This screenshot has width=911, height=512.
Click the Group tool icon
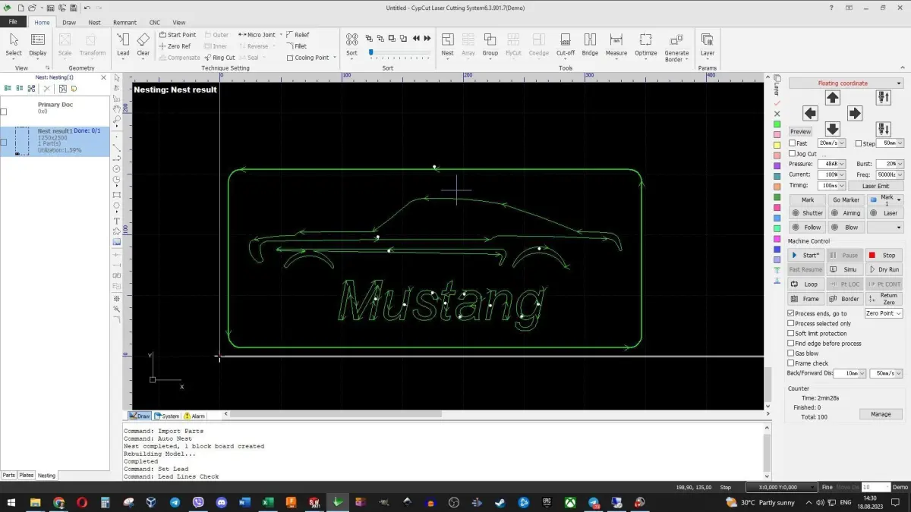point(490,45)
